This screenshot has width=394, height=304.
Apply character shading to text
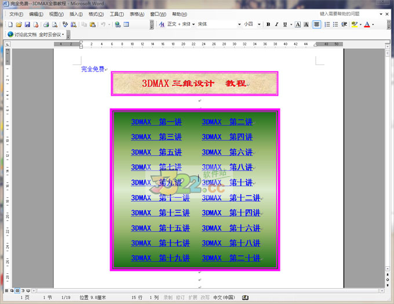306,24
